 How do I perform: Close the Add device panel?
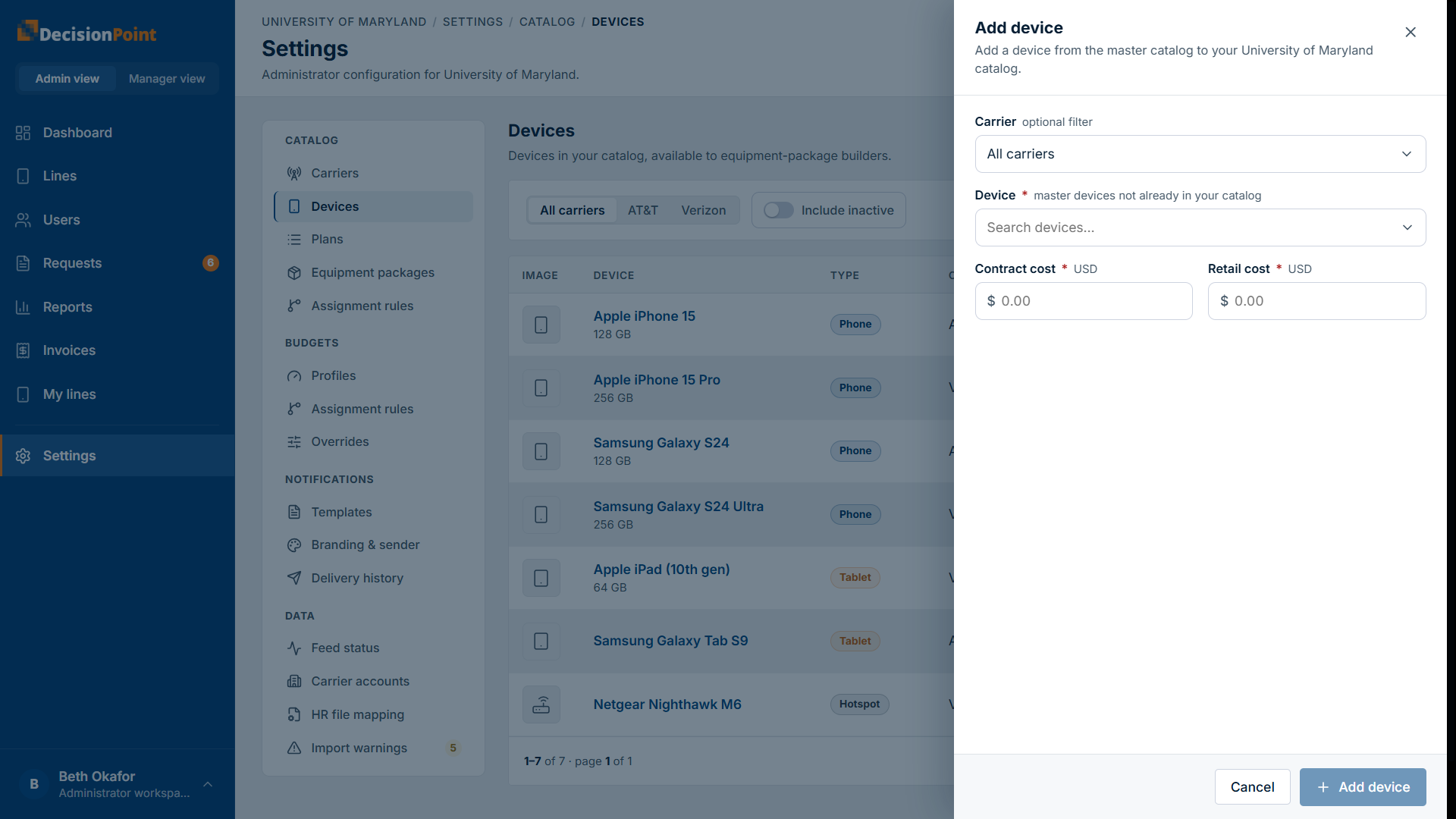click(x=1410, y=32)
